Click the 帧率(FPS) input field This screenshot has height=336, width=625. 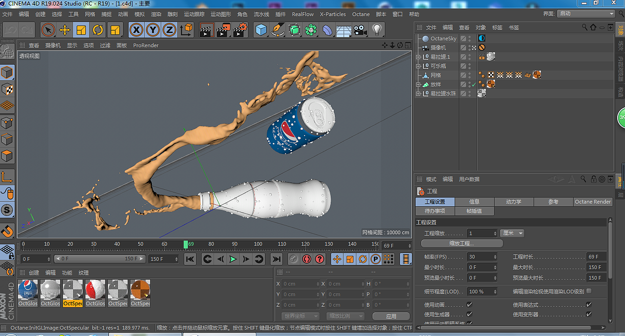tap(482, 257)
